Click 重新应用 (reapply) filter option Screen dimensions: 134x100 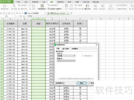point(23,9)
